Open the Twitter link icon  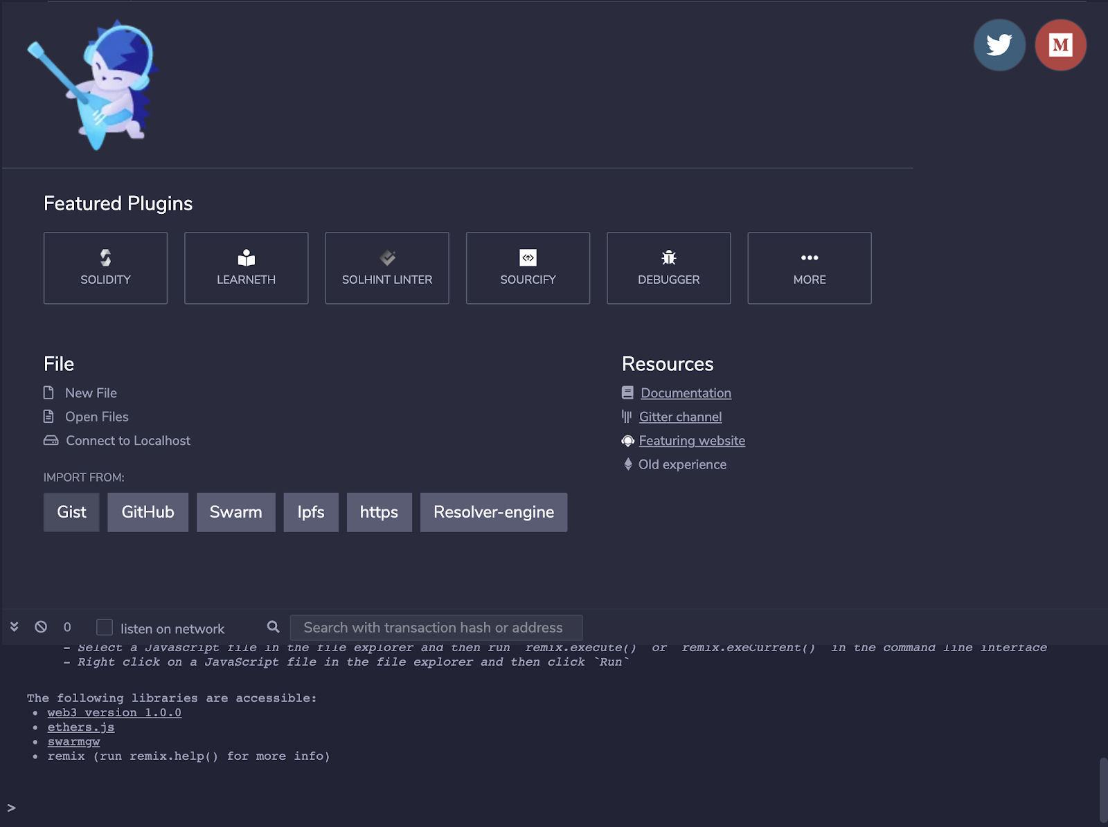[x=999, y=45]
